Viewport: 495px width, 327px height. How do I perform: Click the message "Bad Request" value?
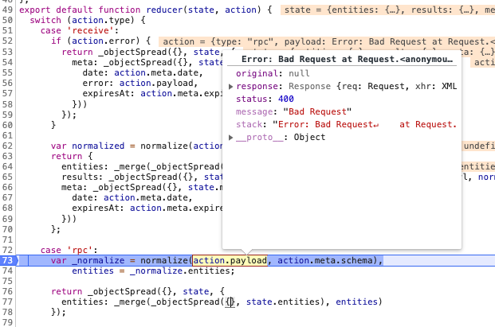(317, 112)
